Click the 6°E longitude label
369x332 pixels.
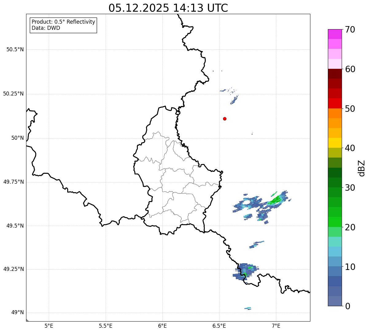[162, 326]
